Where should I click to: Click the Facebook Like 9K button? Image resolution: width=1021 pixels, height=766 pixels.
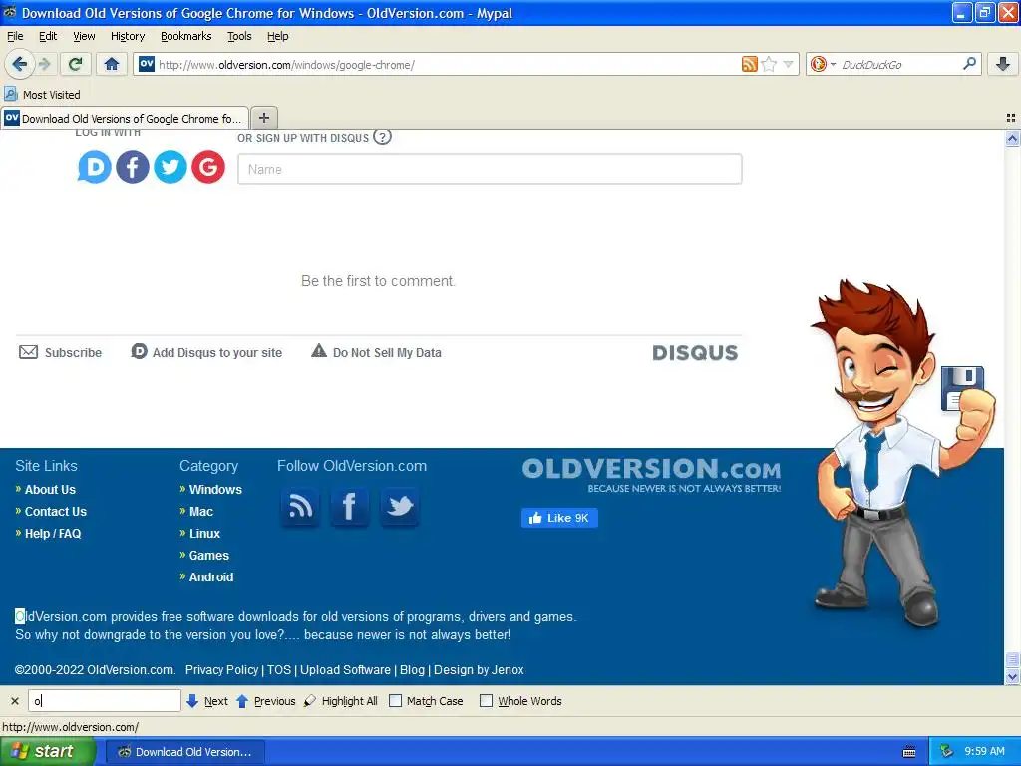559,518
